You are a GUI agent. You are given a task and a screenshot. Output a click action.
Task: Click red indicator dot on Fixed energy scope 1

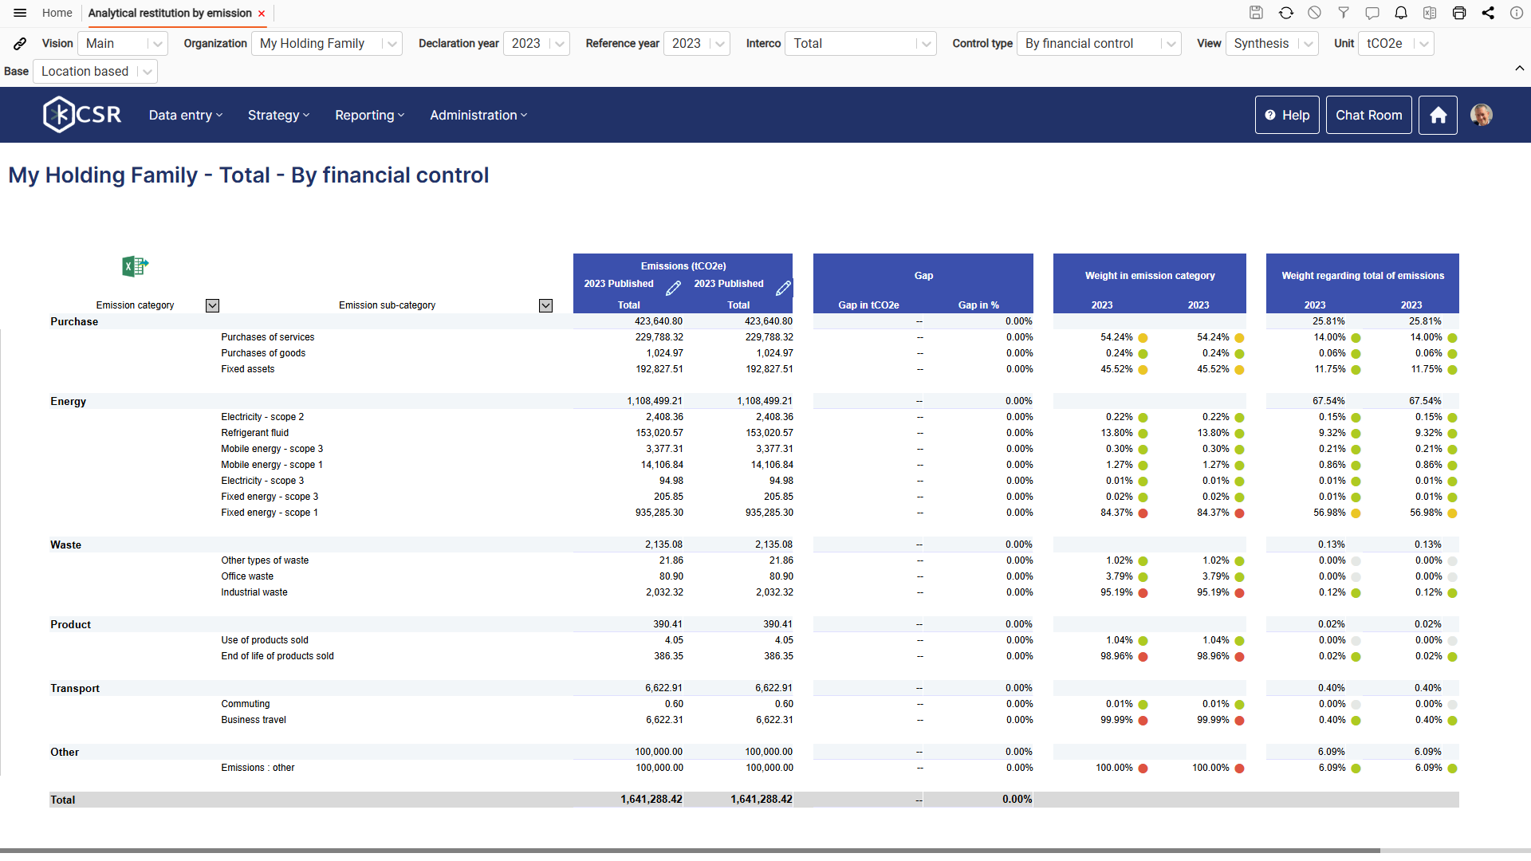(x=1143, y=513)
